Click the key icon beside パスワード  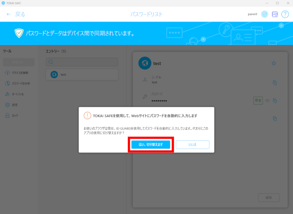(x=145, y=97)
